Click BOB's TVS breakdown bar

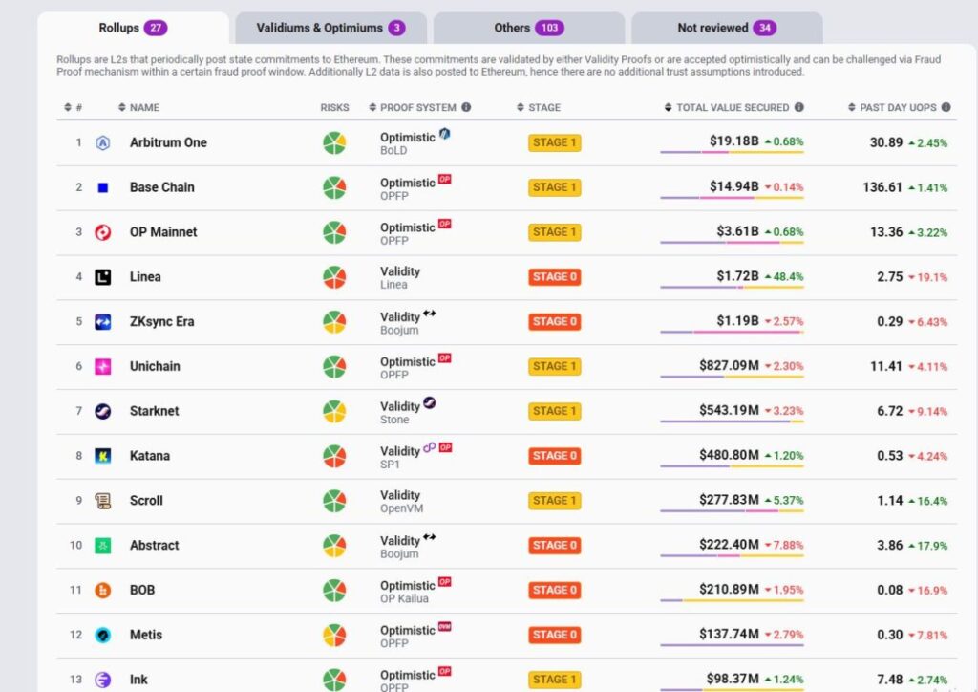[x=732, y=600]
